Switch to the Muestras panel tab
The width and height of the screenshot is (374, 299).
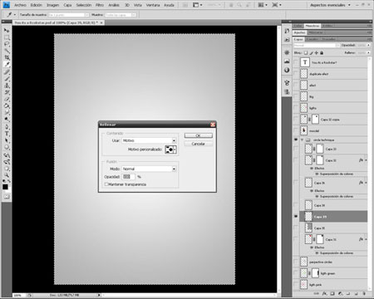(x=312, y=26)
